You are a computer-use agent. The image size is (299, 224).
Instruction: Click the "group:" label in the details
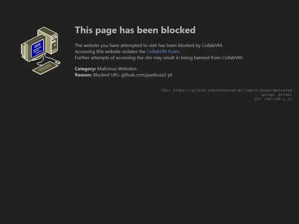point(269,95)
